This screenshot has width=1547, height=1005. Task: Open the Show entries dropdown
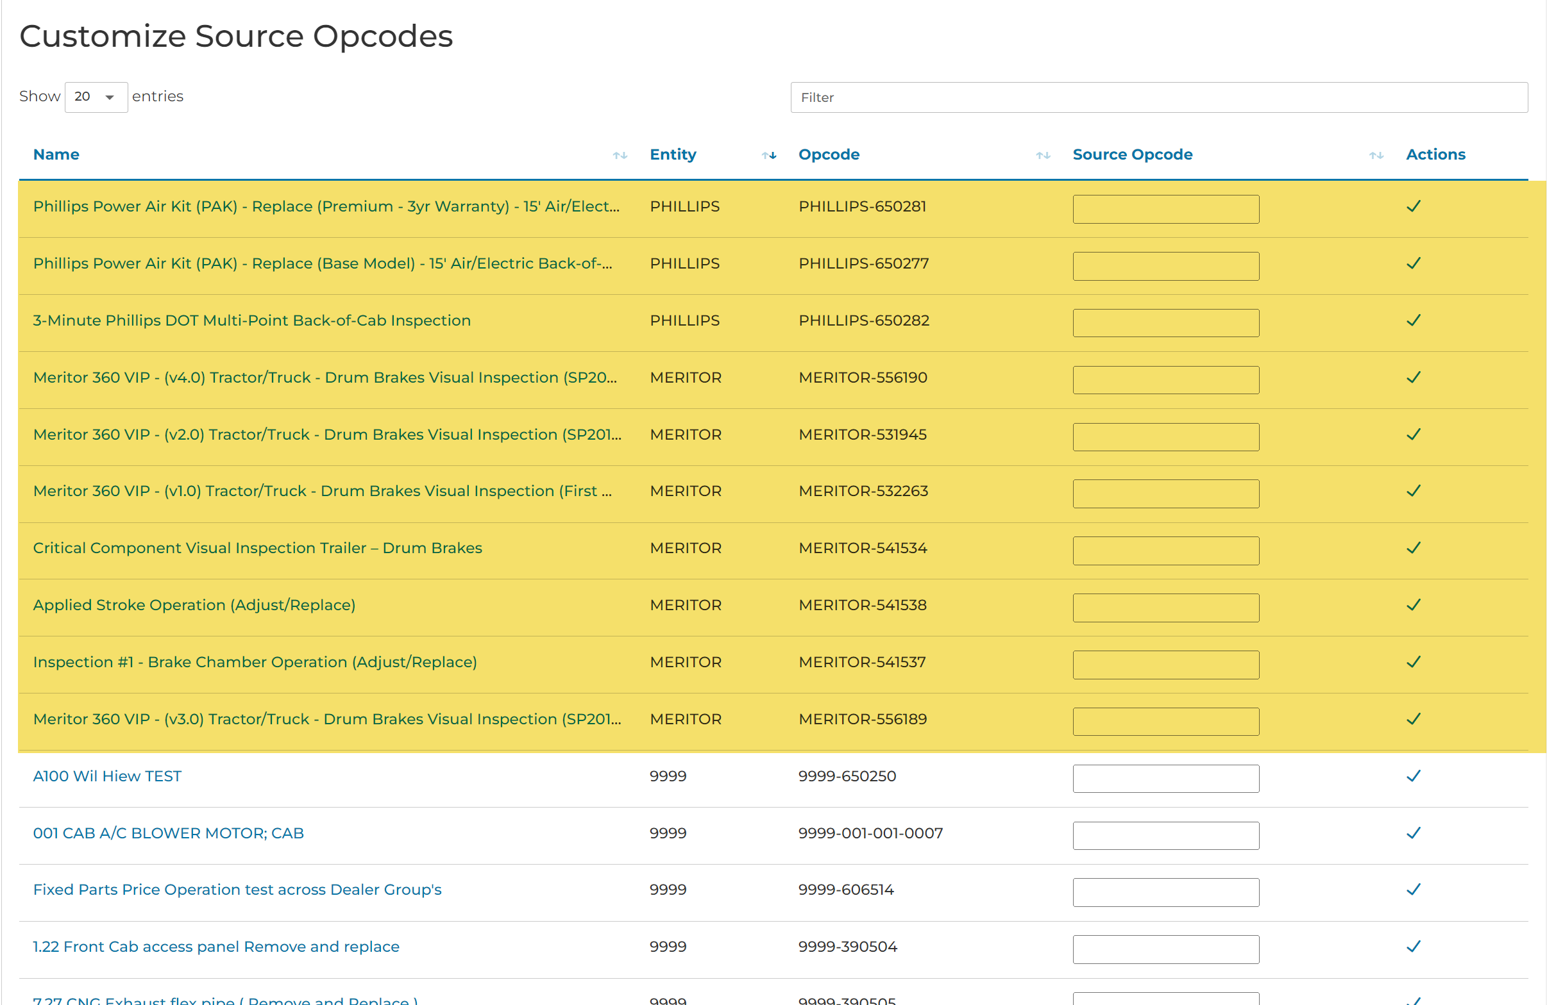tap(96, 97)
